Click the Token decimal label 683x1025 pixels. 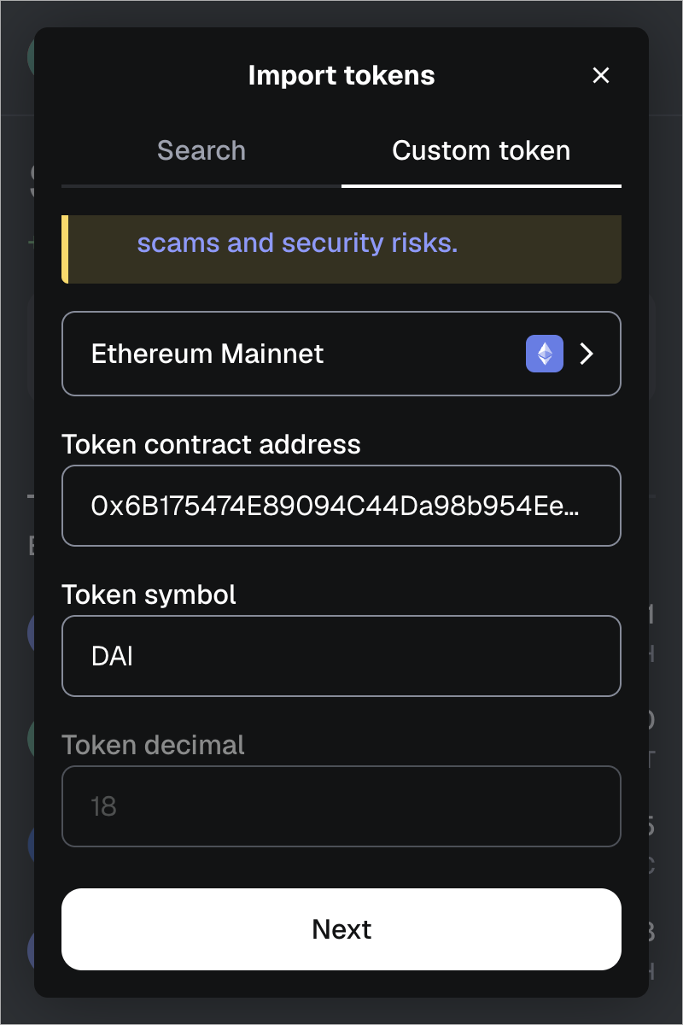tap(153, 745)
